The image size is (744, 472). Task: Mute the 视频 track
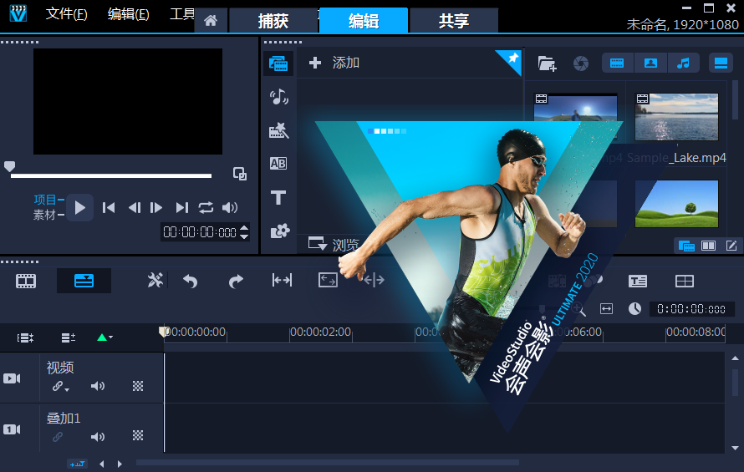pos(97,386)
